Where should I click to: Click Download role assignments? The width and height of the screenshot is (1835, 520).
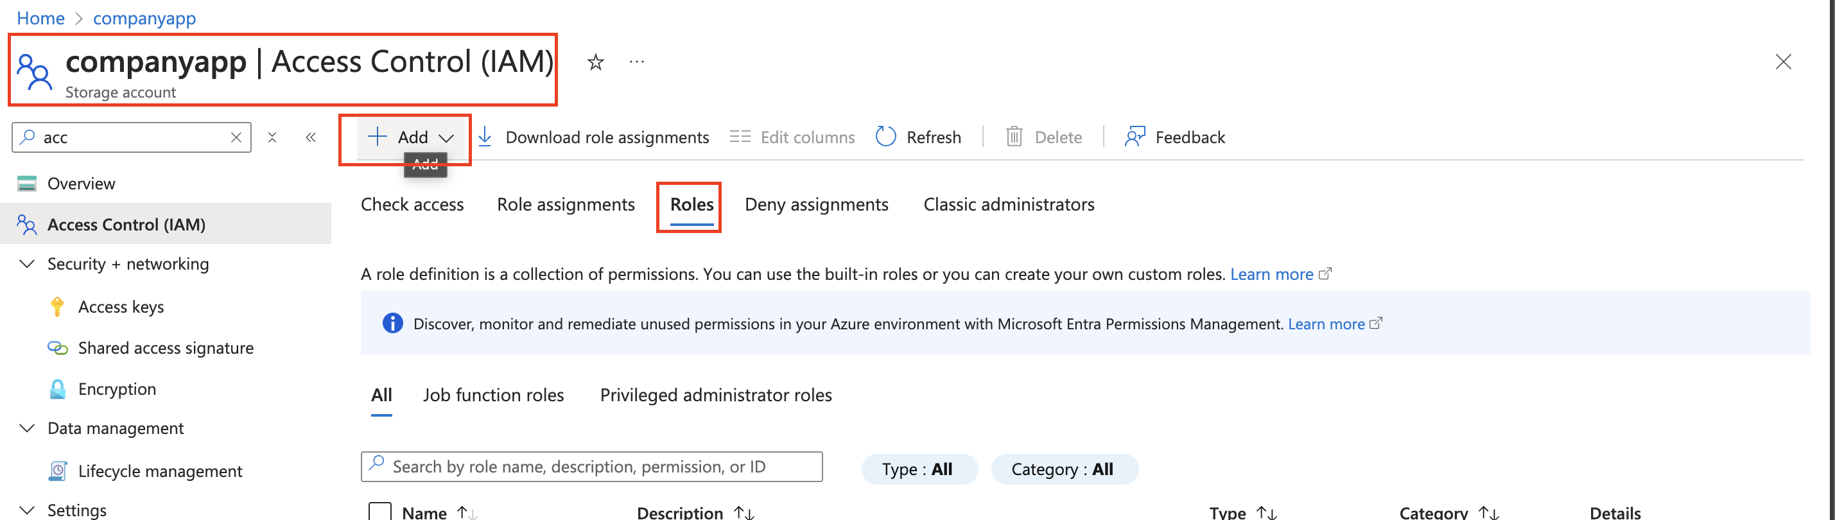click(593, 137)
